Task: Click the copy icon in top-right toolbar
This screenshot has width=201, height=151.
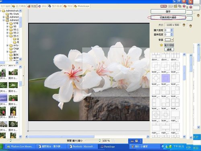Action: [180, 6]
